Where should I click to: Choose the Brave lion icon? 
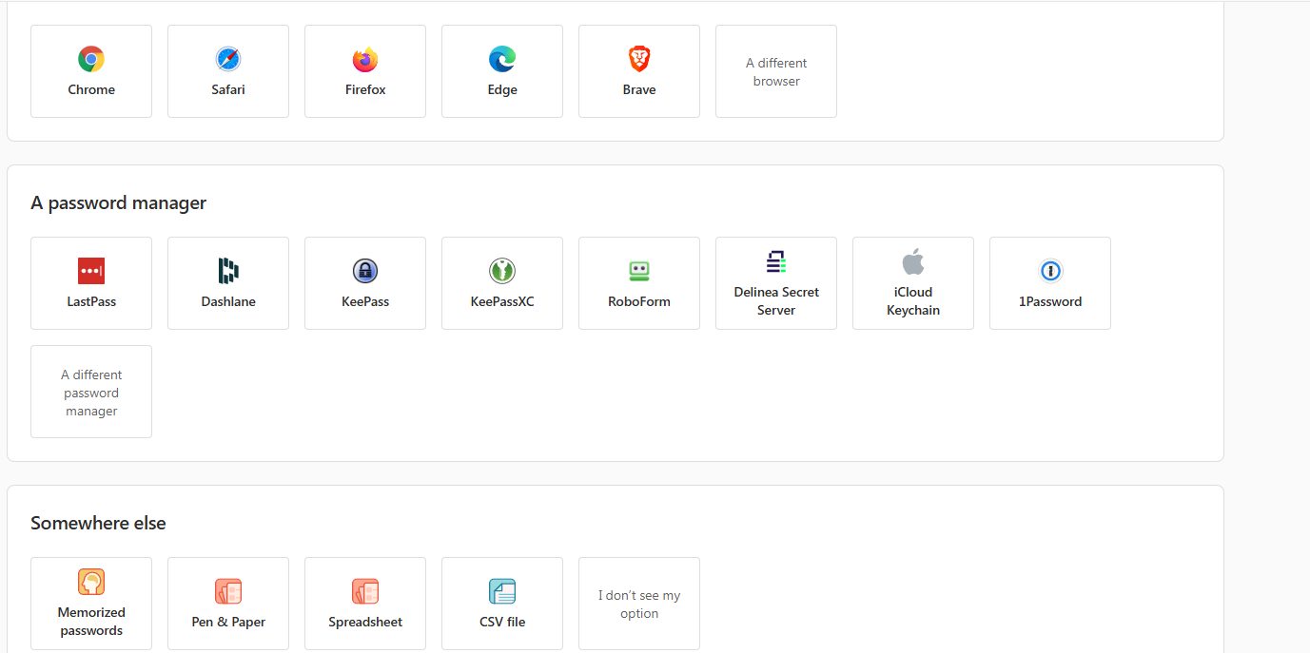[639, 60]
